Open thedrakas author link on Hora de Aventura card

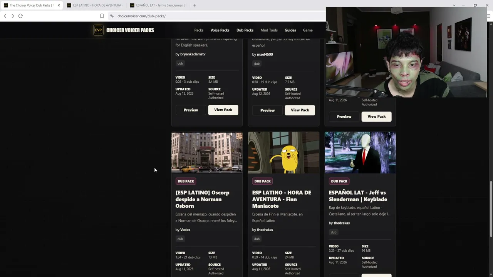[265, 230]
